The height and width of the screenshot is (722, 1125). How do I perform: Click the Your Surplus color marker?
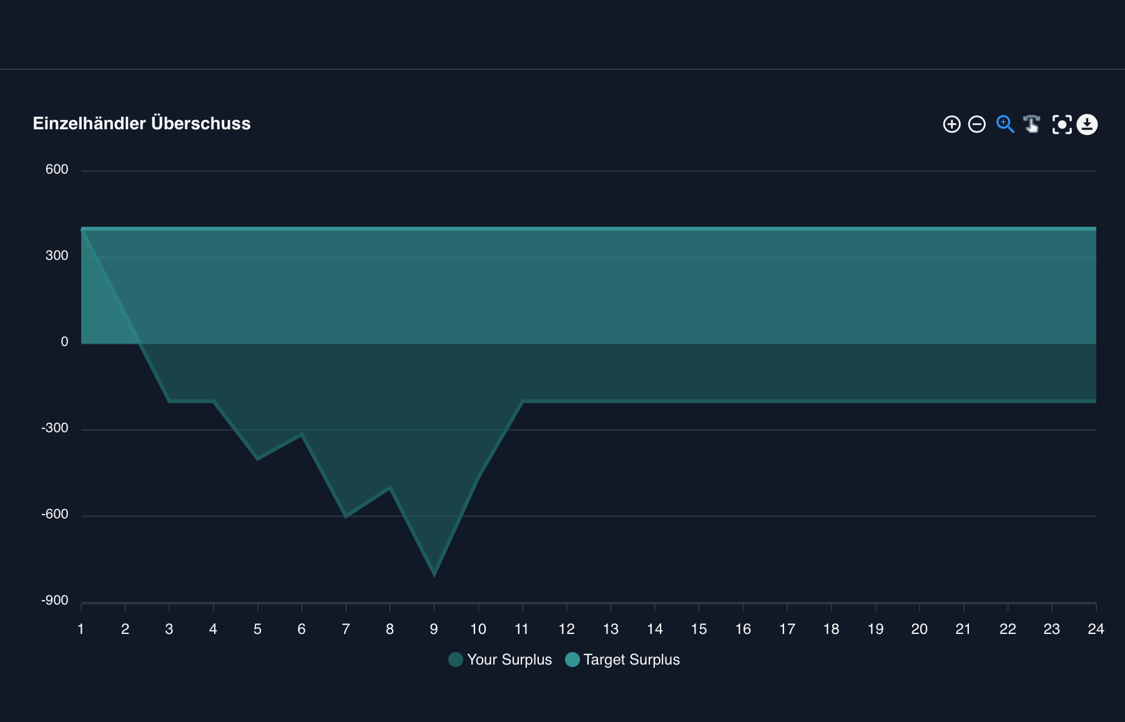456,660
